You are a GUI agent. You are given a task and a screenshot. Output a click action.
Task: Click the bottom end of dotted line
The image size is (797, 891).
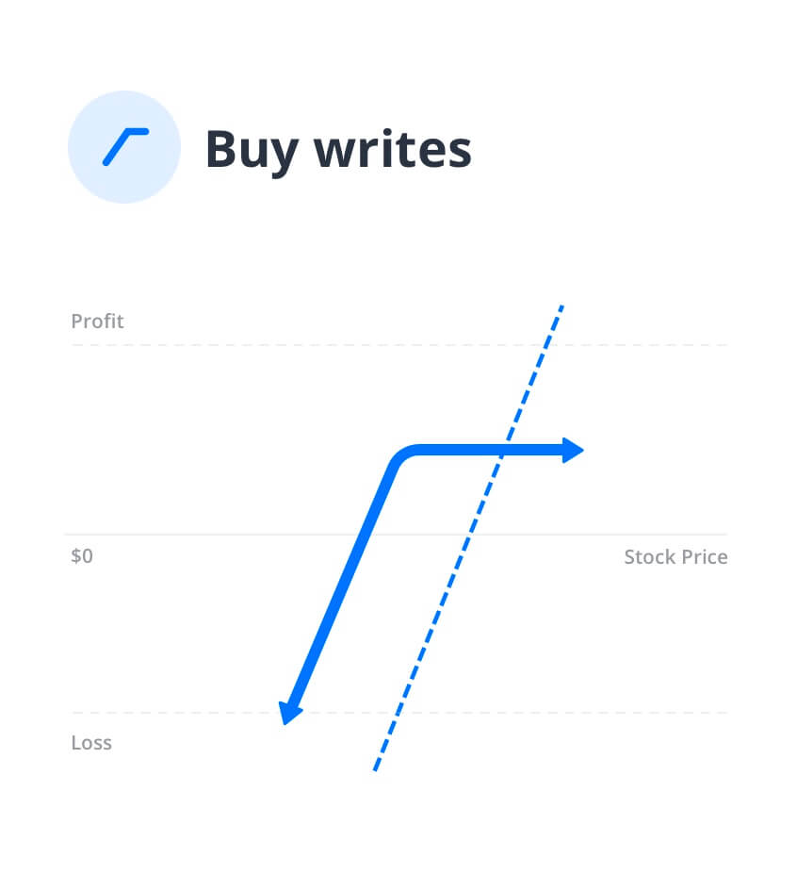[x=376, y=767]
